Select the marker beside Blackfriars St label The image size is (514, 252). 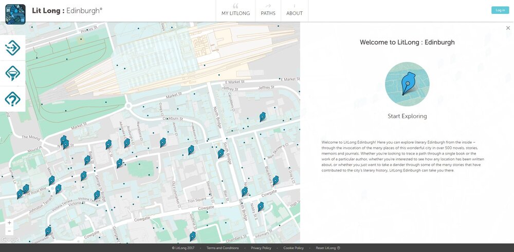(276, 180)
